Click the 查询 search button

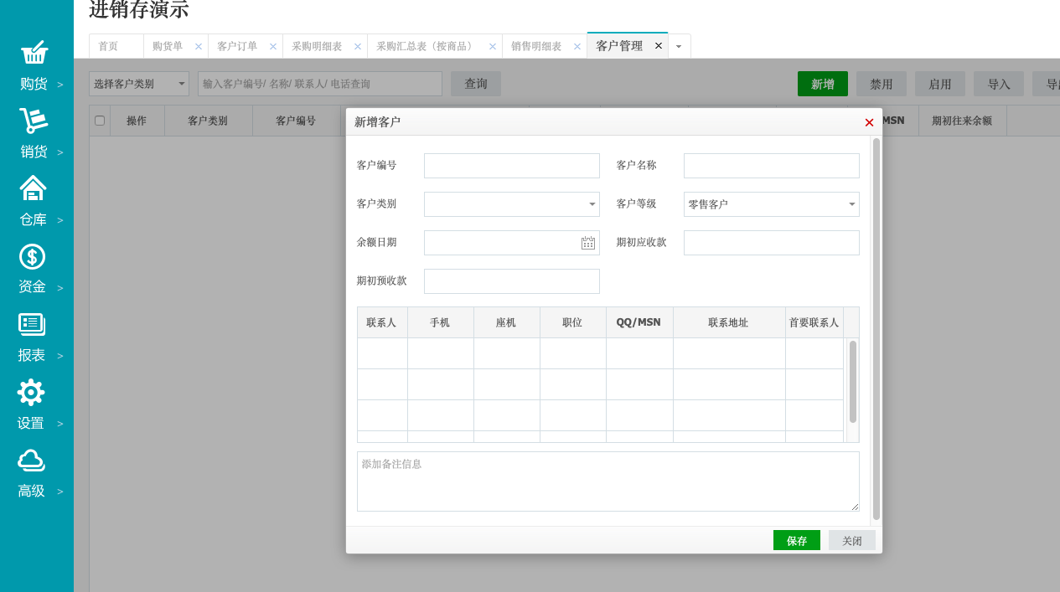476,84
